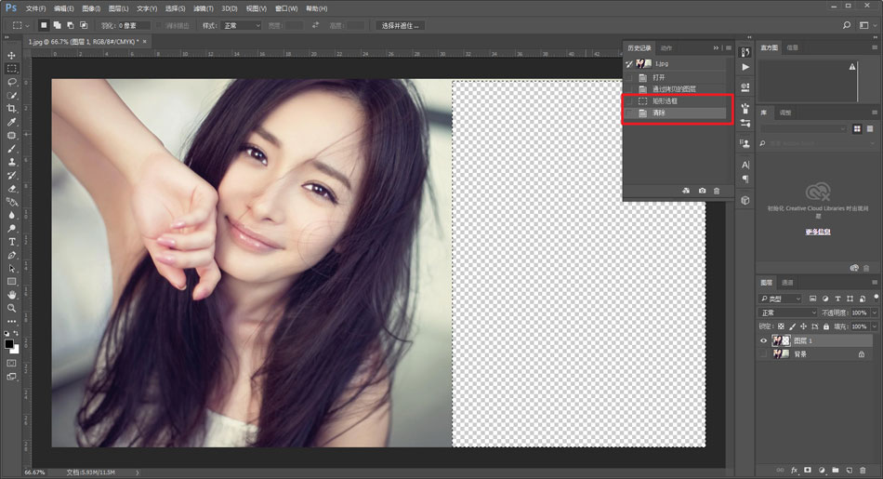883x479 pixels.
Task: Delete layer using Layers panel trash icon
Action: coord(863,470)
